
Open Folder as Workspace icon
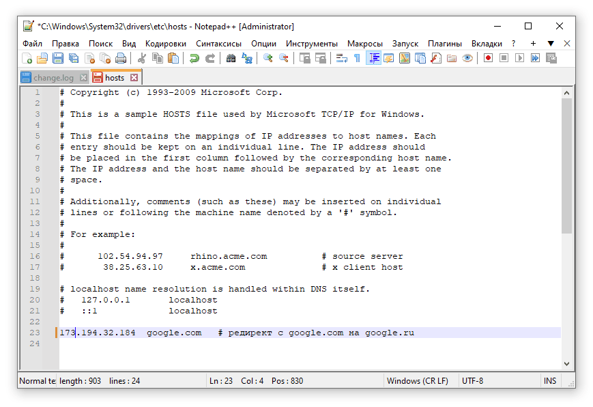pyautogui.click(x=452, y=58)
